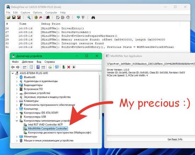195x155 pixels.
Task: Open the Filter funnel icon in DebugView
Action: pos(78,17)
